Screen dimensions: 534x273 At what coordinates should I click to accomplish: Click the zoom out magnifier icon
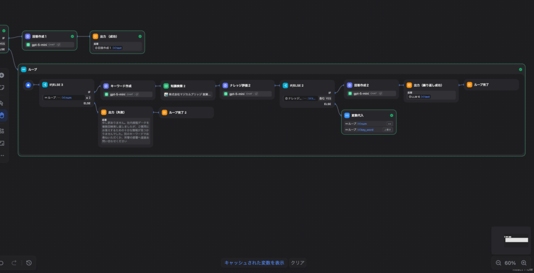(499, 263)
